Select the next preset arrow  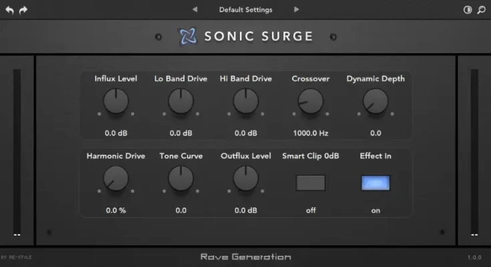click(296, 10)
